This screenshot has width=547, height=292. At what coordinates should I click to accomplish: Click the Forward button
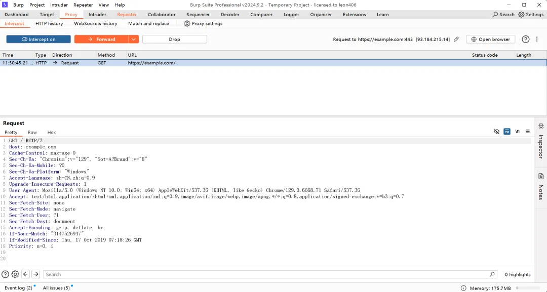coord(101,39)
